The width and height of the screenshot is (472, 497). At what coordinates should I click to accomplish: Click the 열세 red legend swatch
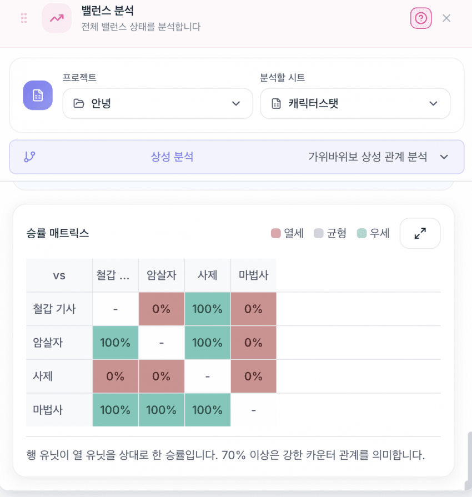coord(276,233)
